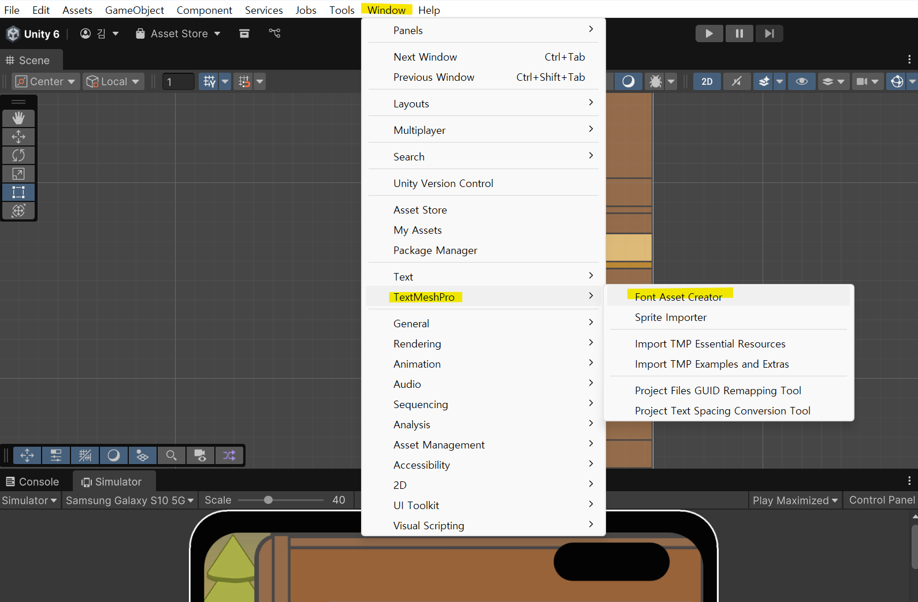Open the Play Maximized dropdown
The height and width of the screenshot is (602, 918).
pos(795,500)
